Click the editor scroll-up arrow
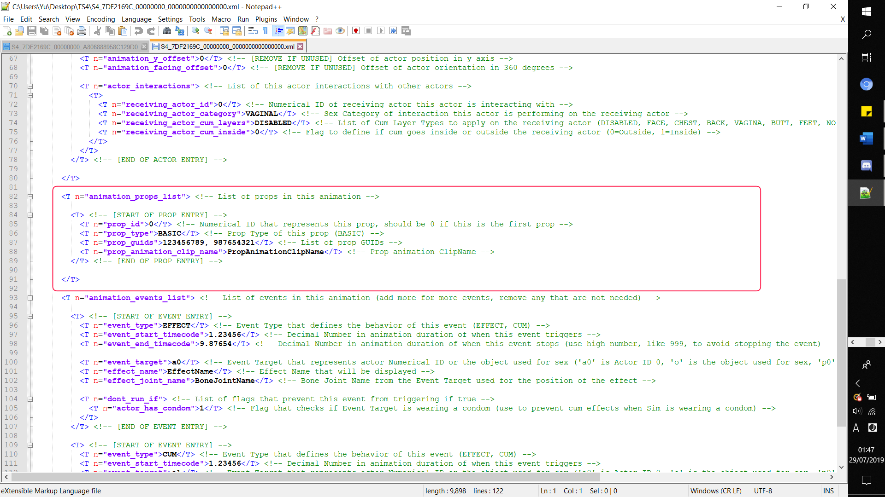This screenshot has width=885, height=497. point(841,58)
